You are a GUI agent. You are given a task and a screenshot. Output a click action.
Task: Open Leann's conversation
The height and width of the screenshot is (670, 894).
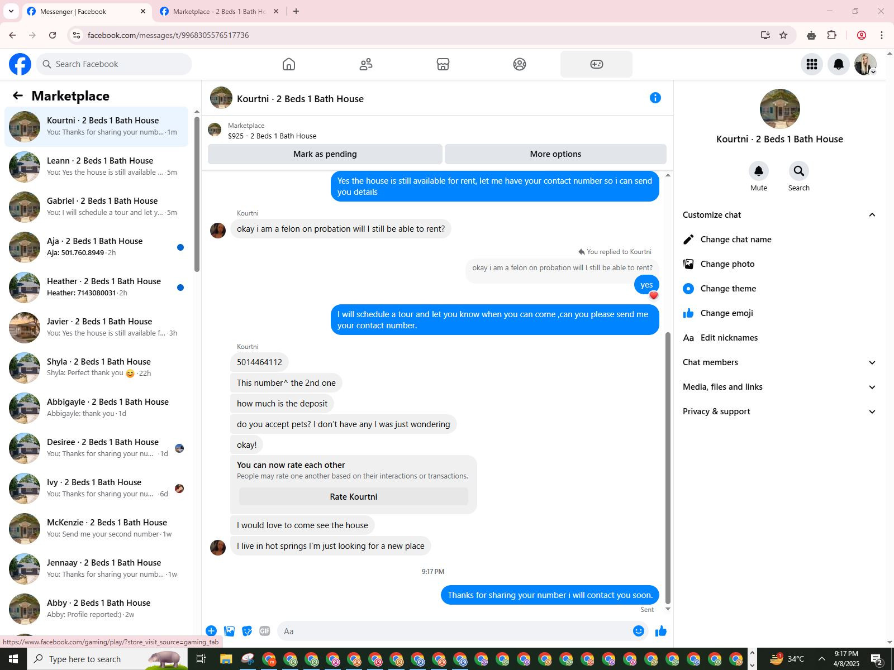pyautogui.click(x=96, y=166)
